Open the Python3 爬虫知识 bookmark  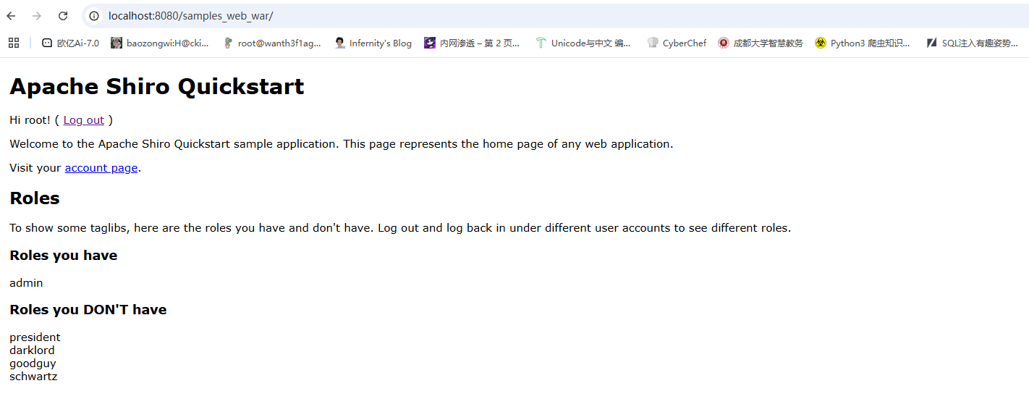pyautogui.click(x=863, y=43)
